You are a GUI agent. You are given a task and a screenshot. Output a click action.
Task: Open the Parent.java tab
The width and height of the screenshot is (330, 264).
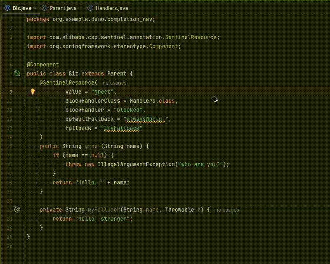tap(63, 8)
